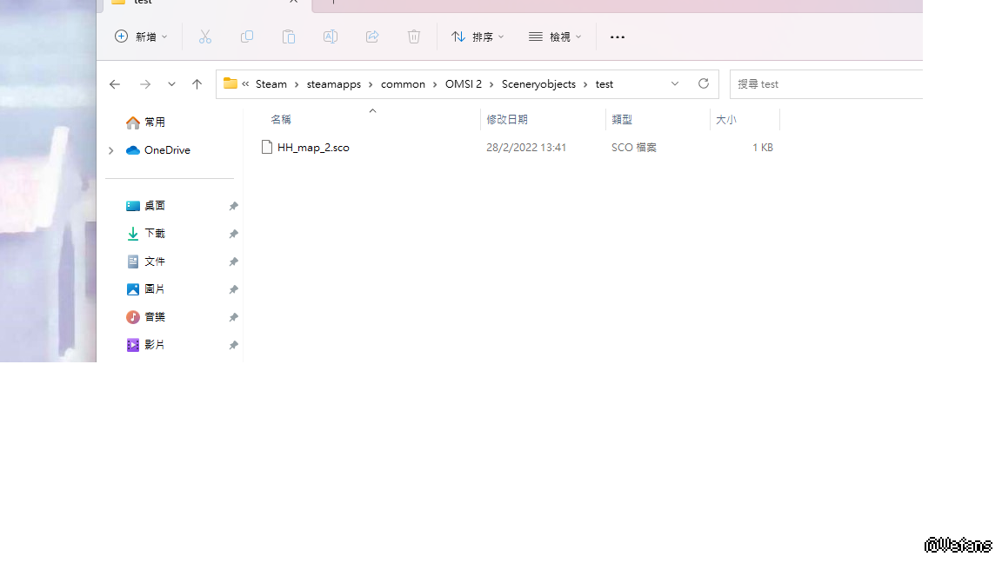Open the 新增 (New) dropdown
The image size is (1002, 563).
point(141,36)
